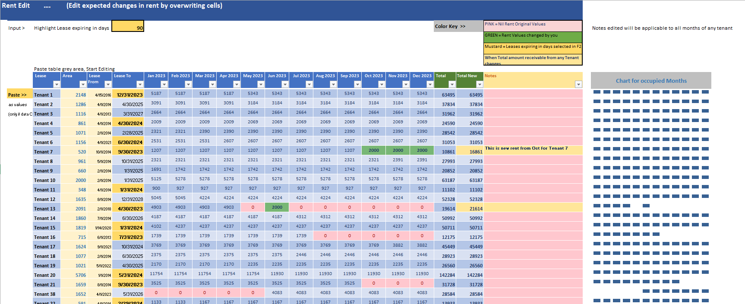Select Tenant 20's Total value 142284

445,275
